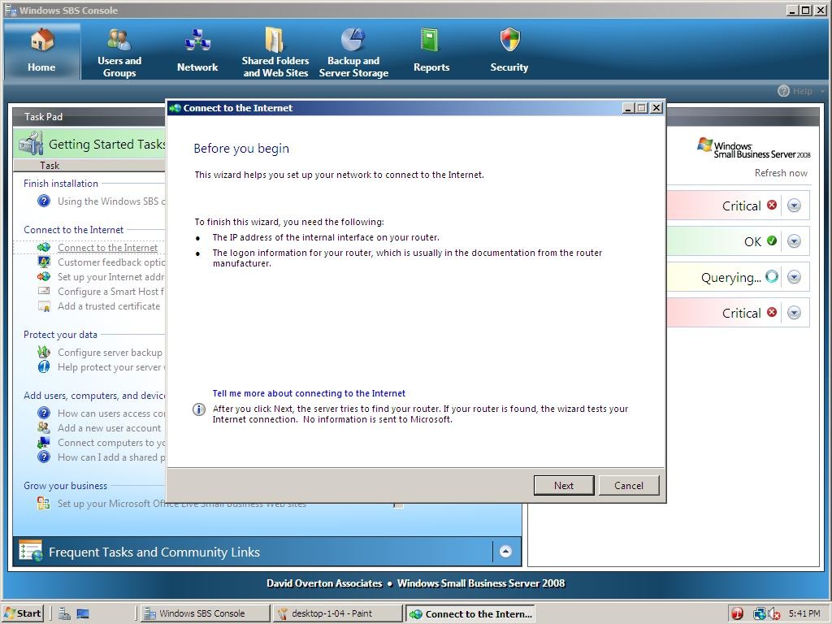
Task: Open Configure a Smart Host task
Action: point(111,292)
